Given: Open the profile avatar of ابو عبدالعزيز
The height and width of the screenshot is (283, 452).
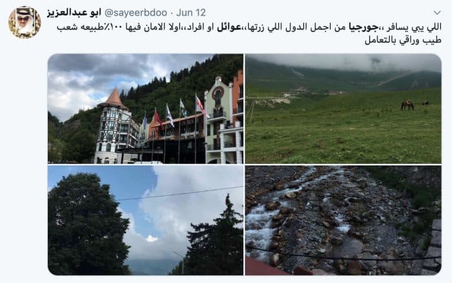Looking at the screenshot, I should (25, 23).
